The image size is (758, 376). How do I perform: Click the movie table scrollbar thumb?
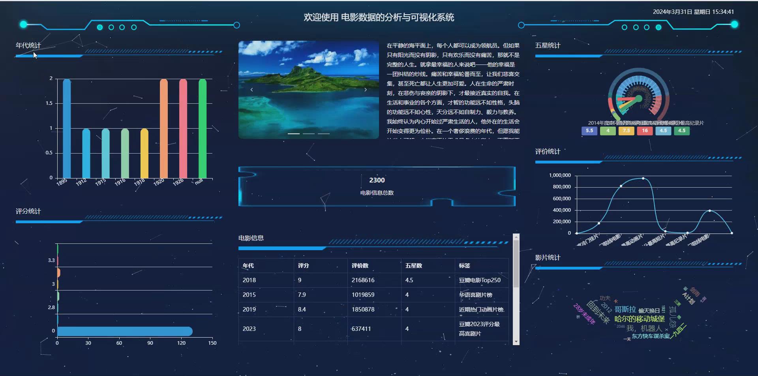[516, 264]
